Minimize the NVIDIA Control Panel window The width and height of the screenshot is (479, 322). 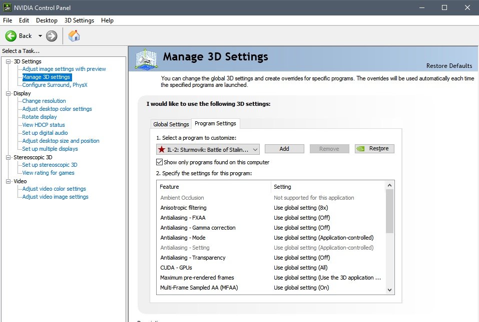pos(422,7)
